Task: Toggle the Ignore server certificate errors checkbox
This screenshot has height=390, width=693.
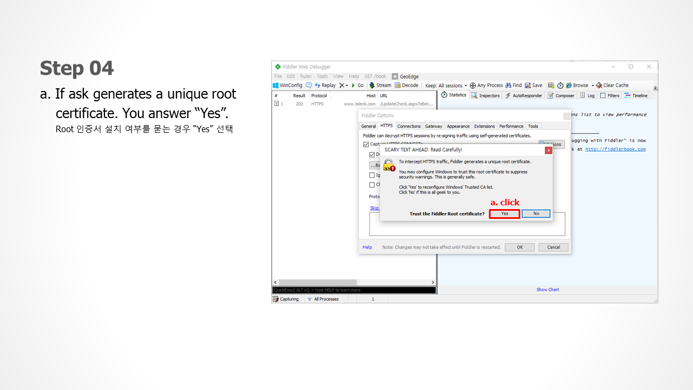Action: [x=372, y=175]
